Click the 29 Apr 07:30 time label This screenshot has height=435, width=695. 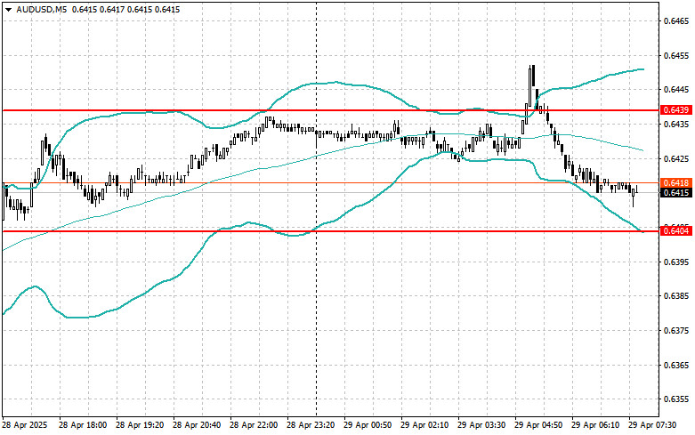[653, 425]
